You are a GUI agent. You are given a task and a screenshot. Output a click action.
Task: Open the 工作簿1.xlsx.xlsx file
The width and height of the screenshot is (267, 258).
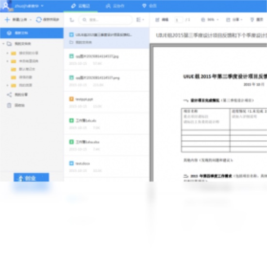(x=107, y=145)
